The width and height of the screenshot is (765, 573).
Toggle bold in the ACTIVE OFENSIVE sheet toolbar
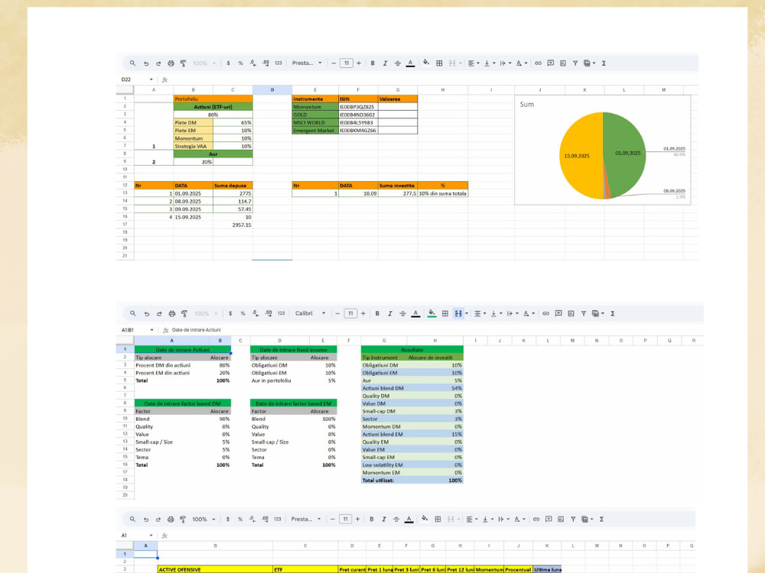[x=372, y=520]
